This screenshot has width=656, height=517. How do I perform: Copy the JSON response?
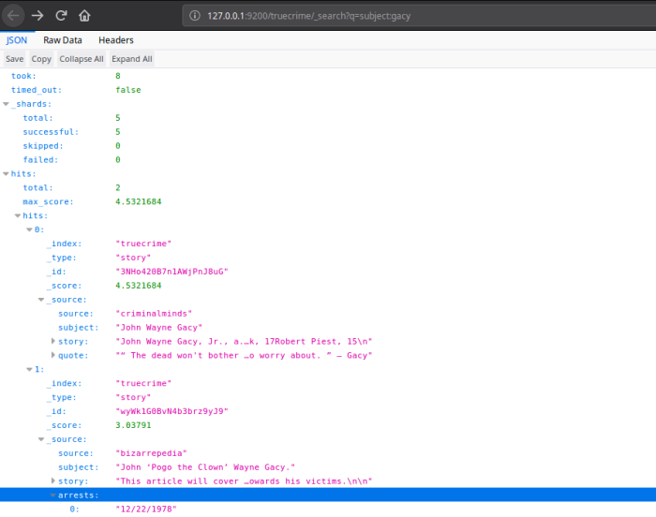pyautogui.click(x=41, y=59)
